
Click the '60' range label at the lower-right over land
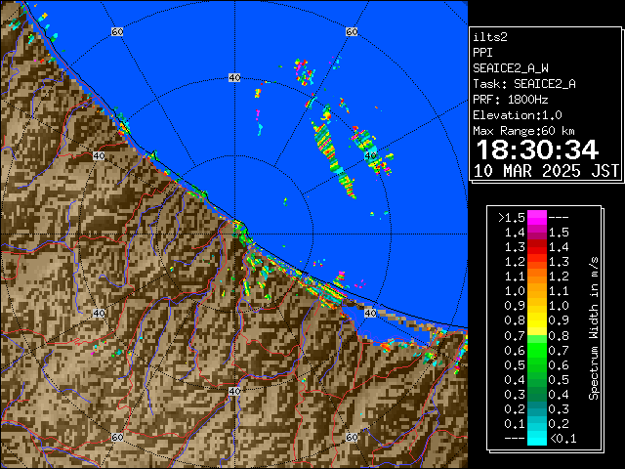(352, 437)
